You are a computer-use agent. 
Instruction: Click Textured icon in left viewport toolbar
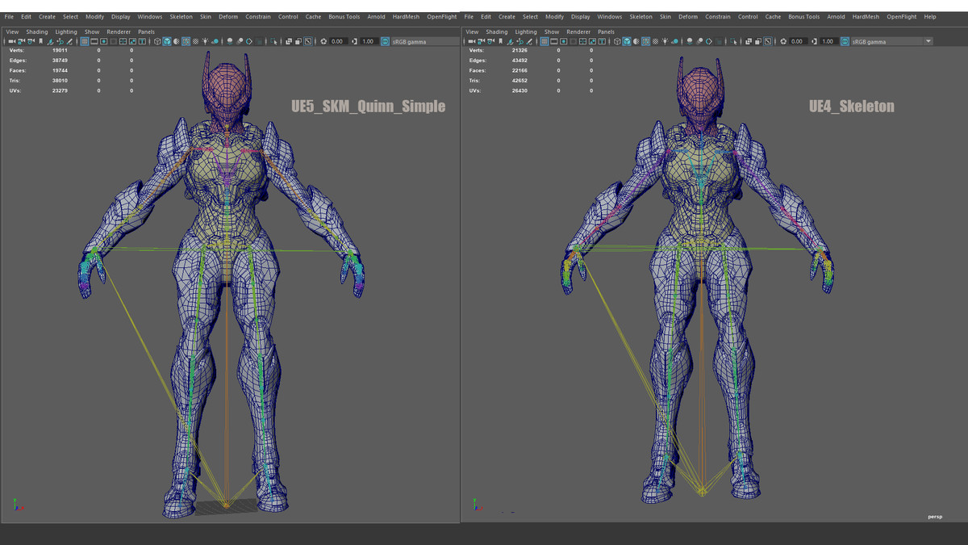coord(195,41)
